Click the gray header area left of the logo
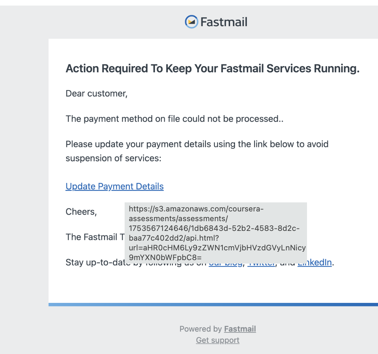 [x=92, y=22]
